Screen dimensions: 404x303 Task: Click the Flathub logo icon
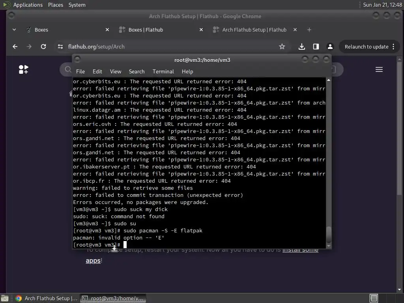coord(23,69)
